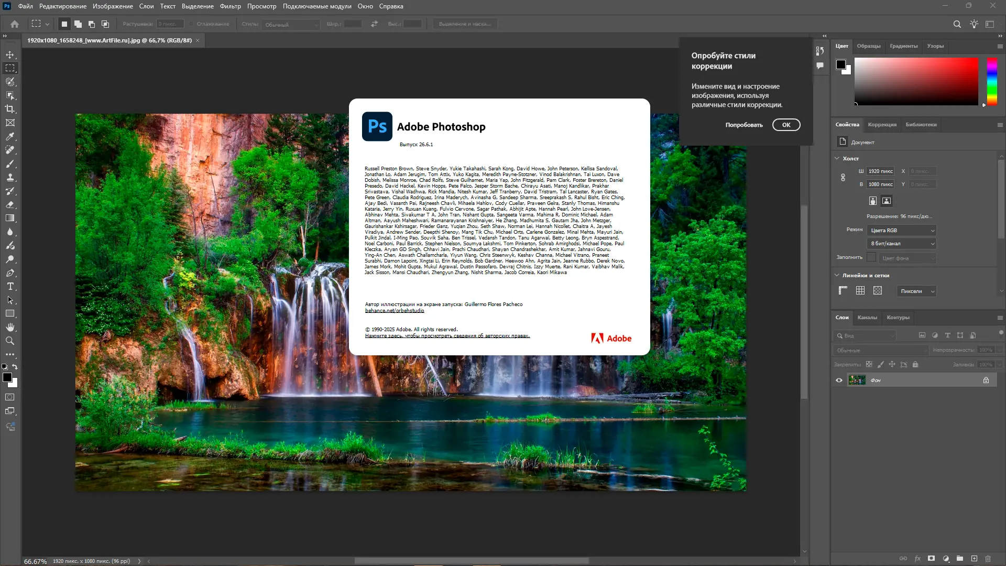Select the Move tool
The width and height of the screenshot is (1006, 566).
[x=10, y=55]
